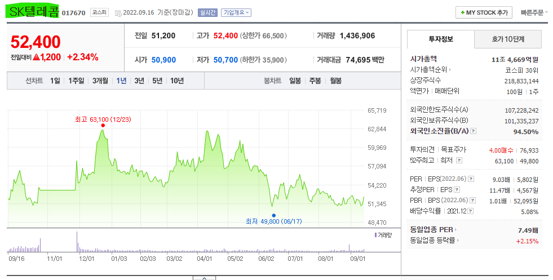Open the 동일업종 PER link

click(x=431, y=229)
